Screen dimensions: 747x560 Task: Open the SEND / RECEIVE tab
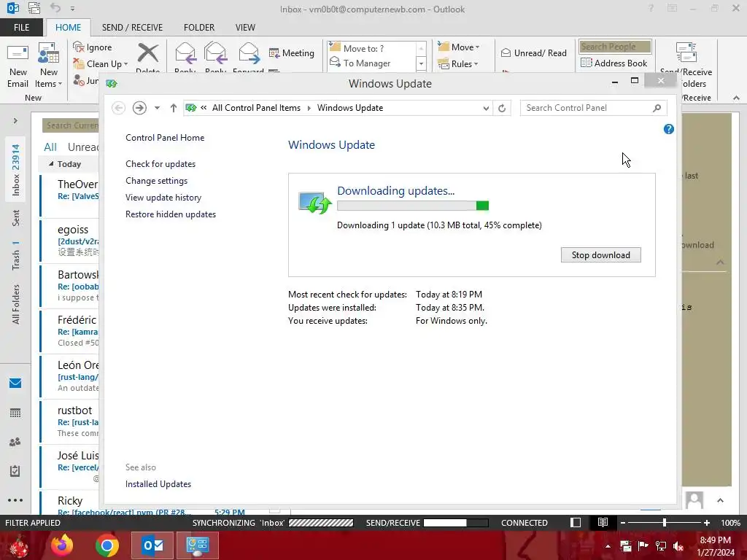[132, 28]
